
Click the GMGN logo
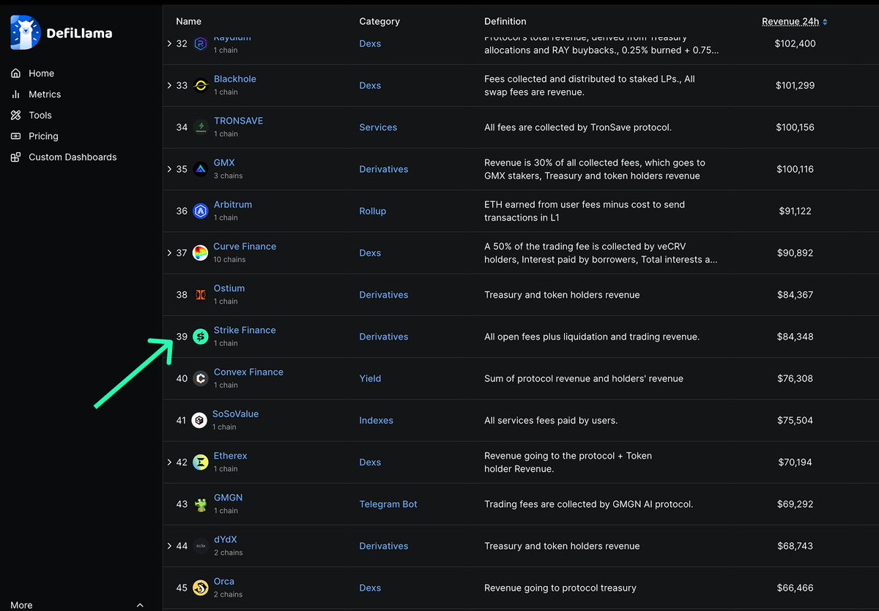201,504
